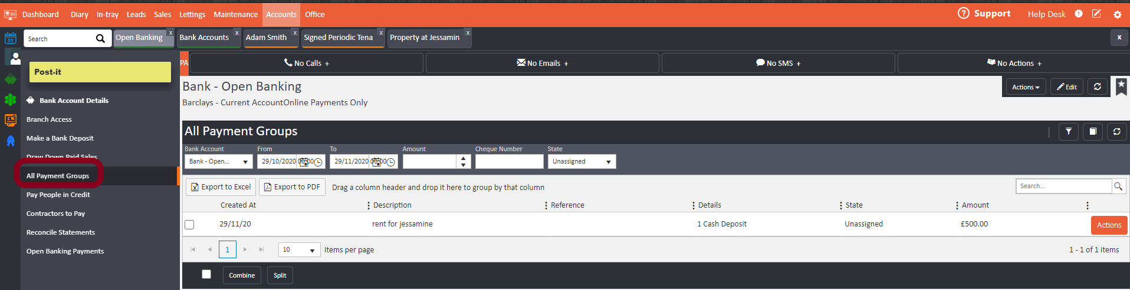Image resolution: width=1130 pixels, height=290 pixels.
Task: Click the green piggy bank sidebar icon
Action: tap(11, 79)
